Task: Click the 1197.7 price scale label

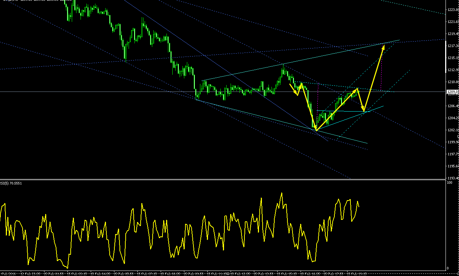Action: (453, 154)
